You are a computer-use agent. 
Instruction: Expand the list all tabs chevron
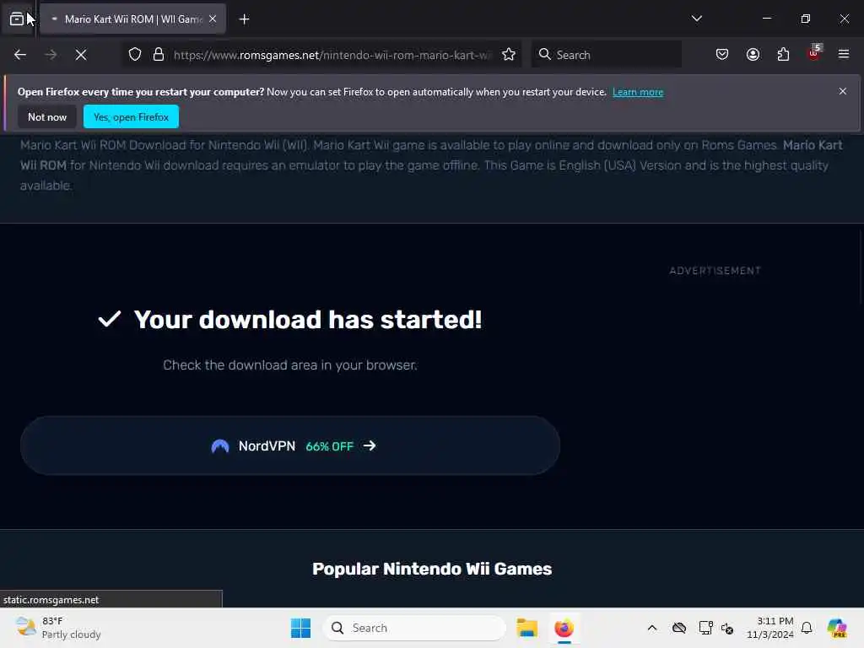coord(696,19)
